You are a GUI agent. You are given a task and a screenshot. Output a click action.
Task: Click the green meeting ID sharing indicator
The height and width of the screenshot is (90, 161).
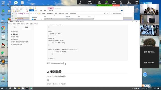coord(104,5)
